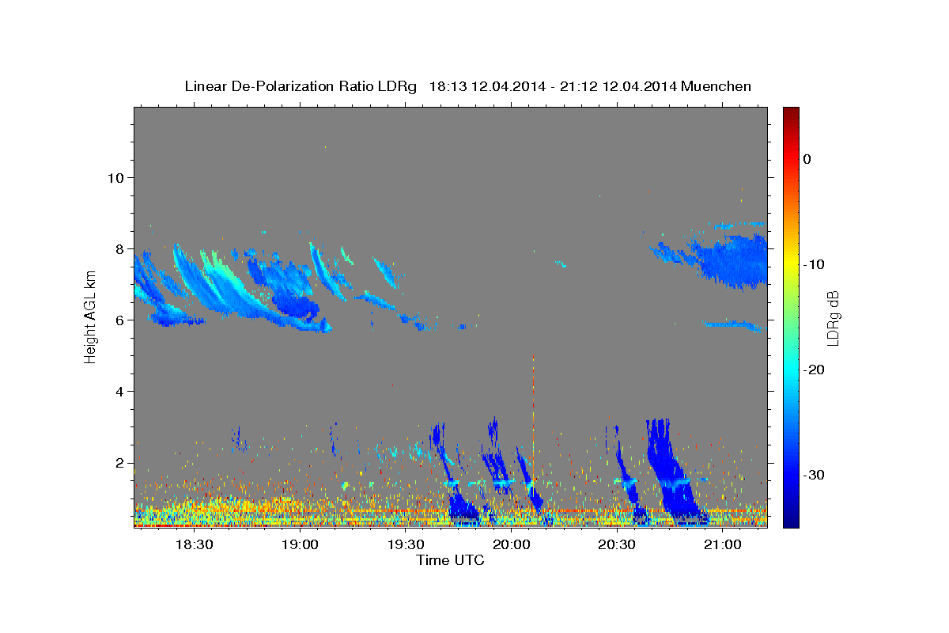Click the 19:00 time tick label
This screenshot has width=949, height=633.
coord(300,544)
